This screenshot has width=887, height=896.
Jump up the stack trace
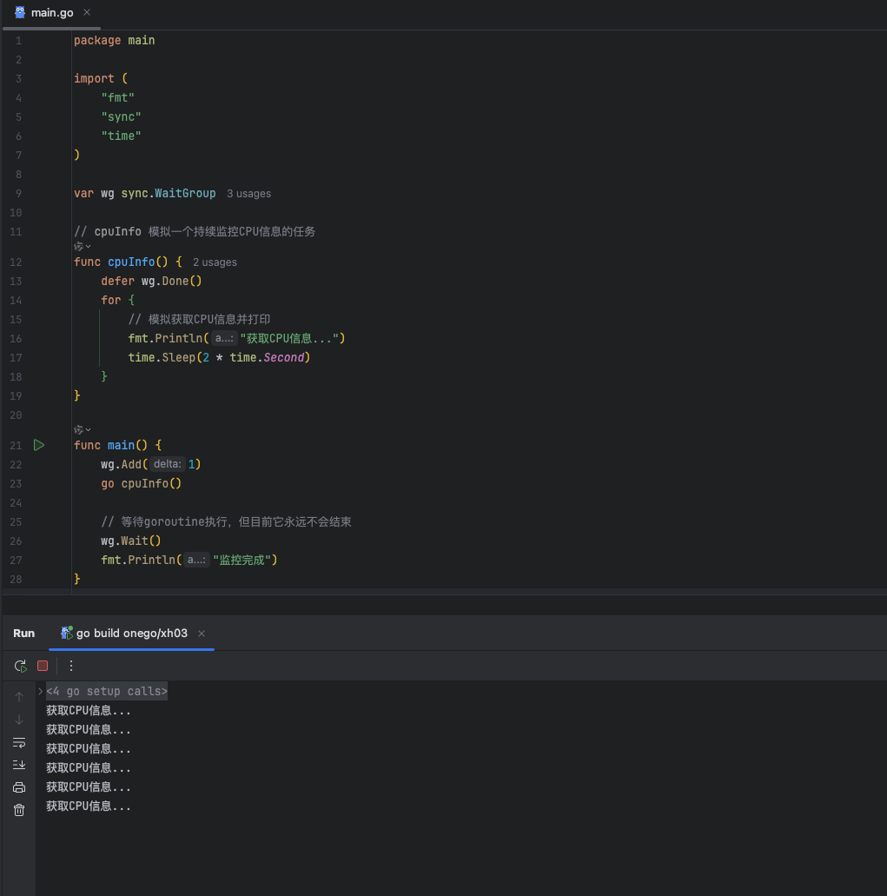[x=19, y=697]
